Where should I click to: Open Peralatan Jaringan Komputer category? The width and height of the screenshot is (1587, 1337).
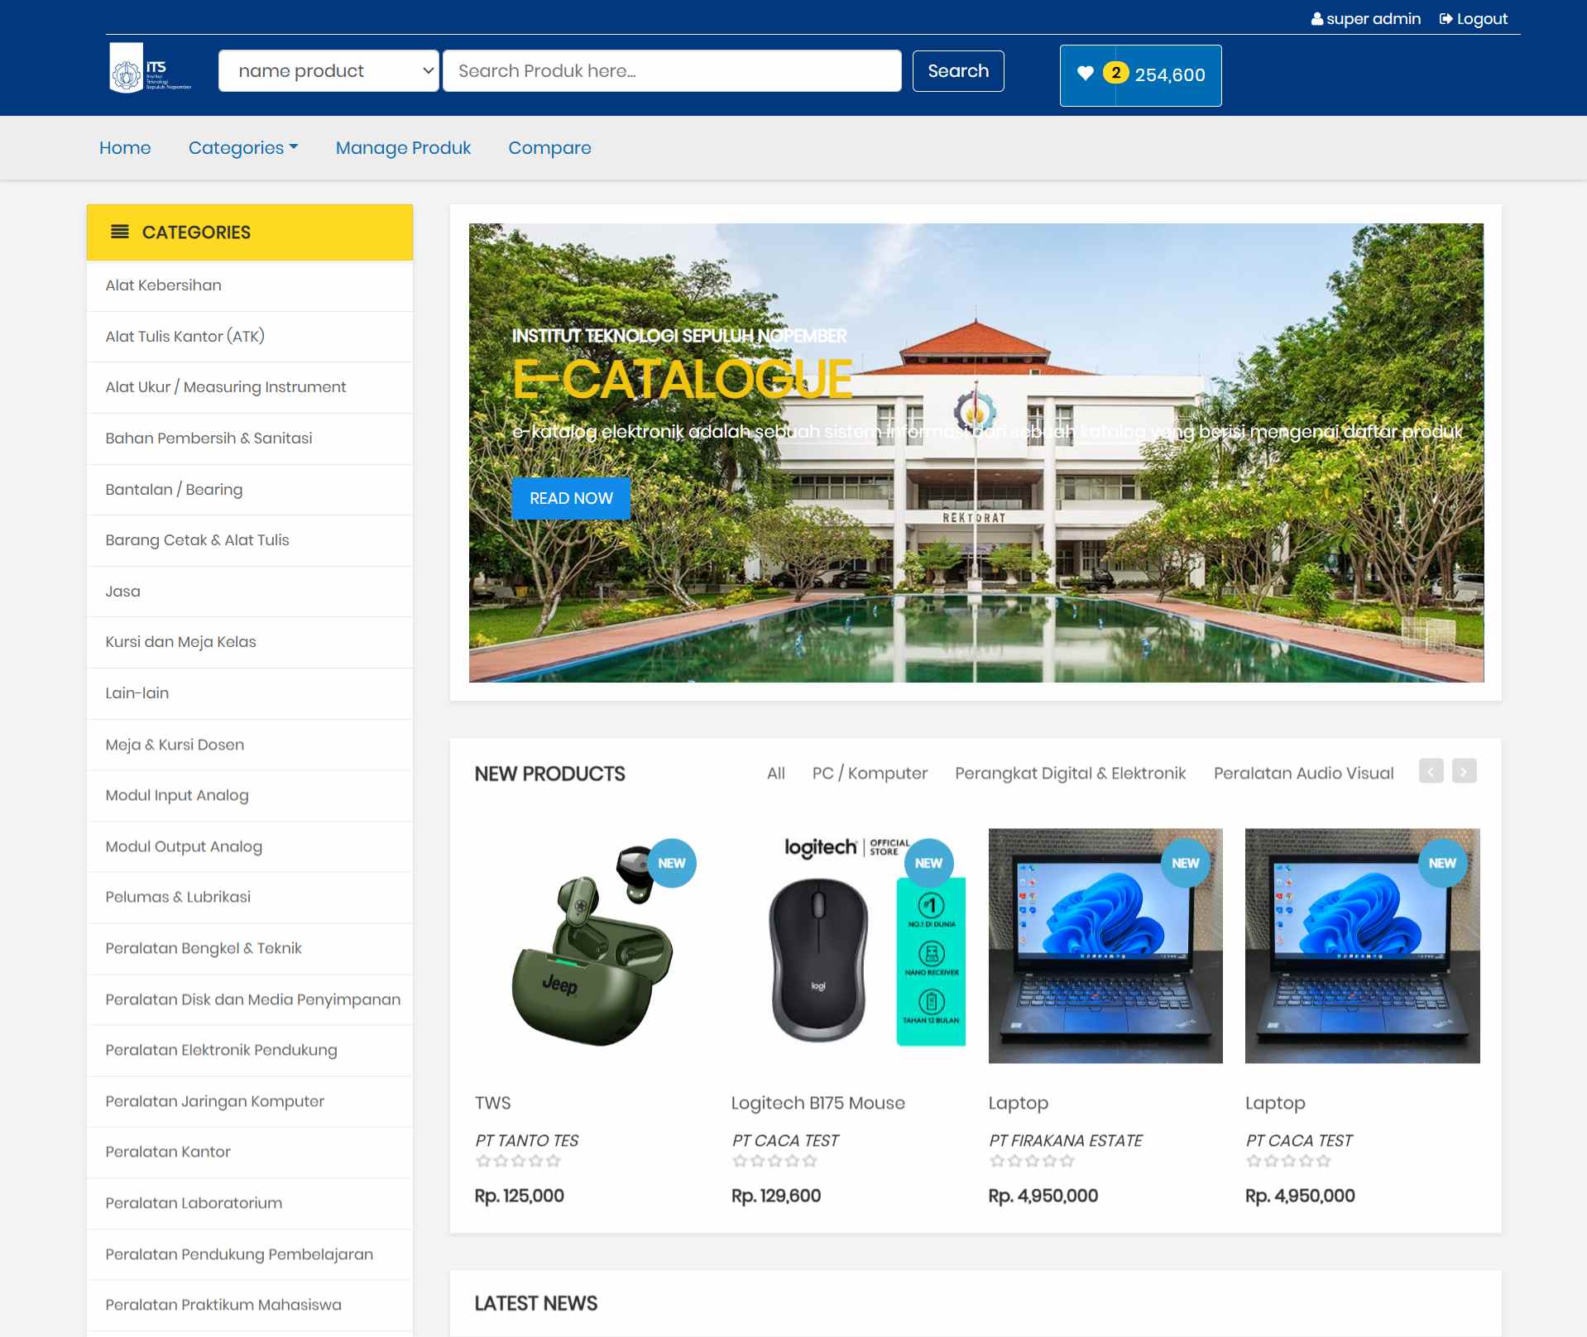click(x=250, y=1101)
